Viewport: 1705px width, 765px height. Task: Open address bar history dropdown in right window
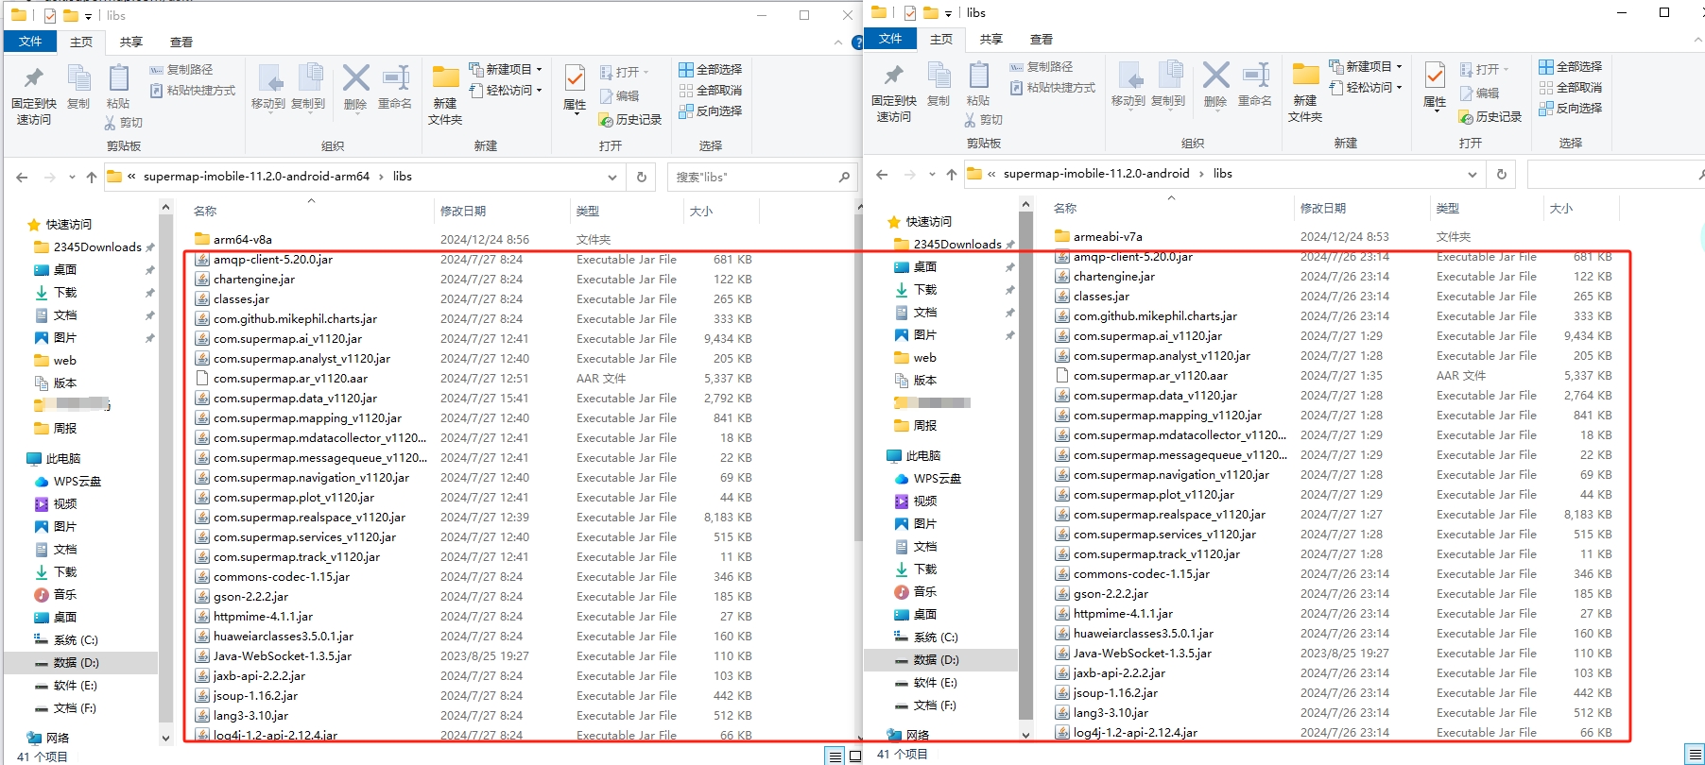[1472, 174]
